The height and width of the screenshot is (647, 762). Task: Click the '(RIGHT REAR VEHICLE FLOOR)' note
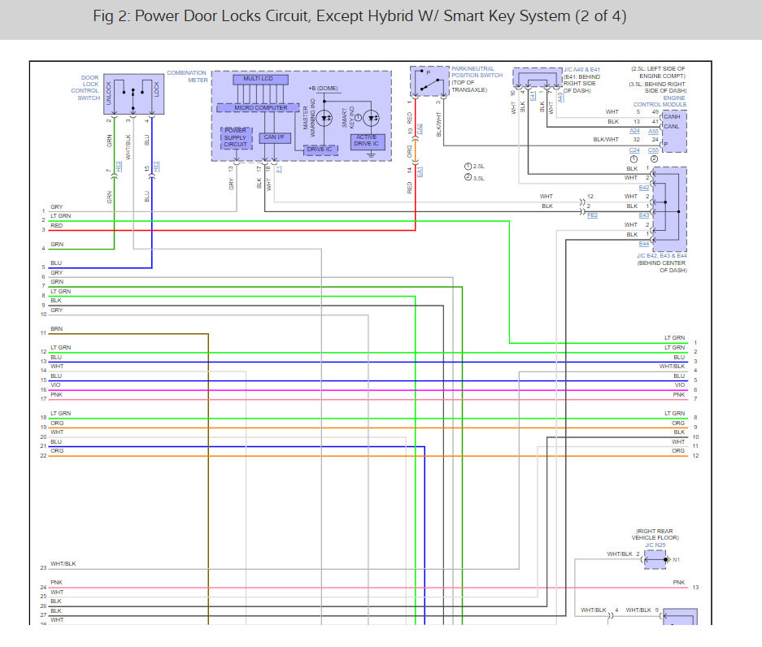tap(655, 534)
